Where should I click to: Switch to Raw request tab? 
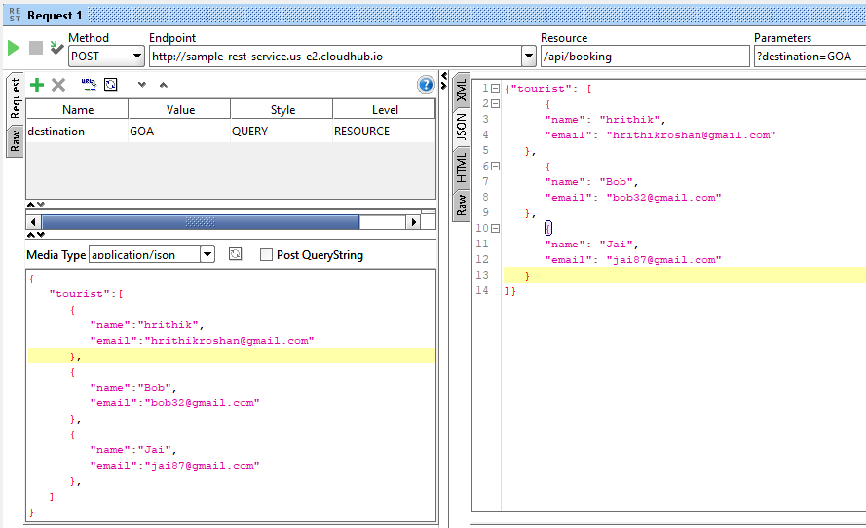(15, 141)
